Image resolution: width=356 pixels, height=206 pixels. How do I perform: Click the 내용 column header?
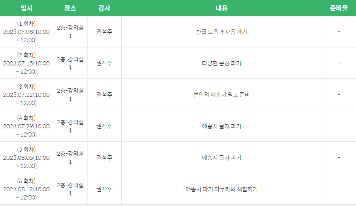pyautogui.click(x=222, y=8)
